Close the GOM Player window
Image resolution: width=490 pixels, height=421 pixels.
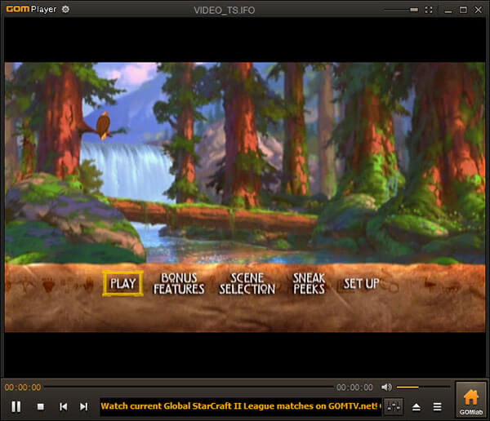(x=478, y=10)
